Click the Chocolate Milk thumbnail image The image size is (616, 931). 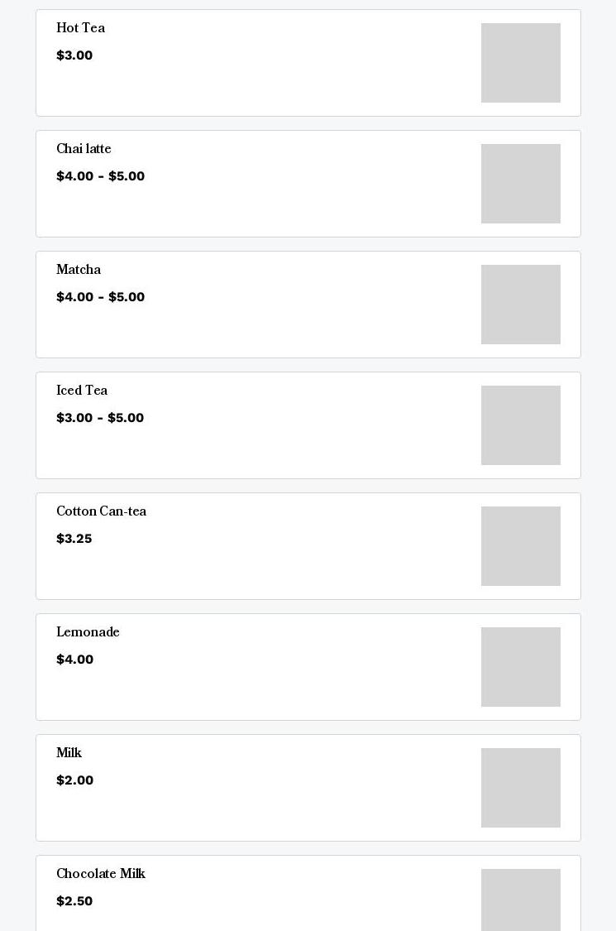coord(520,900)
